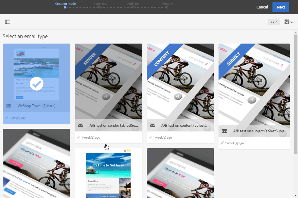Click the A/B test on subject title
This screenshot has height=198, width=298.
click(x=260, y=131)
